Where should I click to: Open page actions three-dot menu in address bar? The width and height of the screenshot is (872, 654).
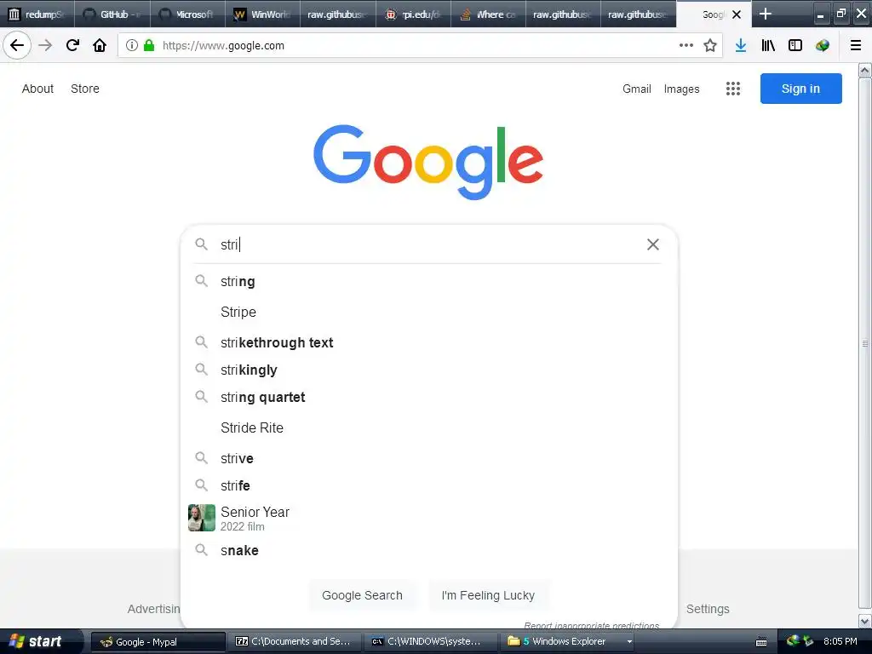pos(686,46)
